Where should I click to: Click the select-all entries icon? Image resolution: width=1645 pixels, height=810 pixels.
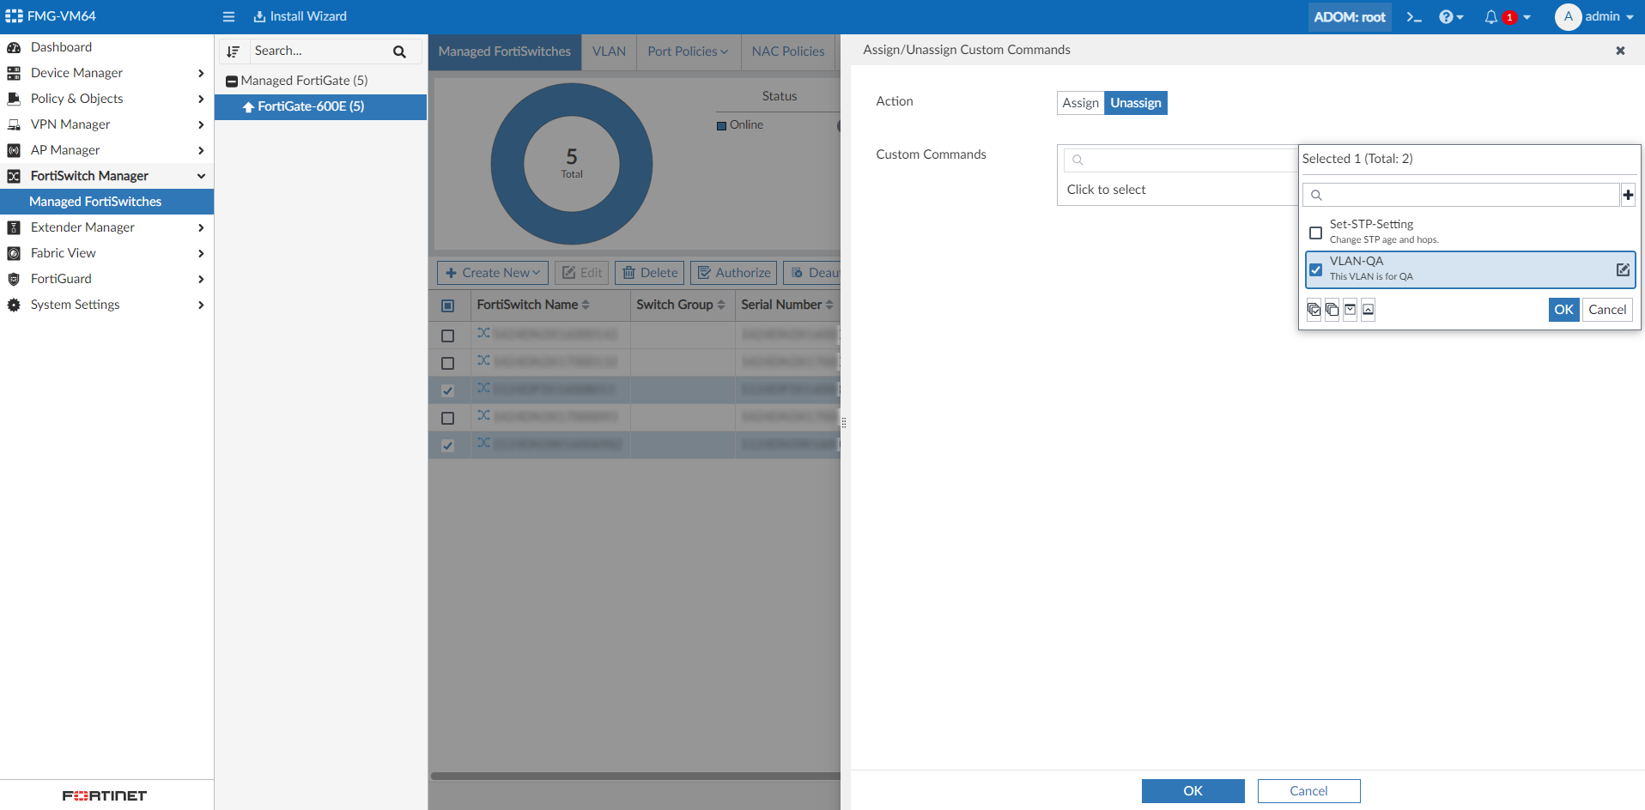pyautogui.click(x=1314, y=310)
